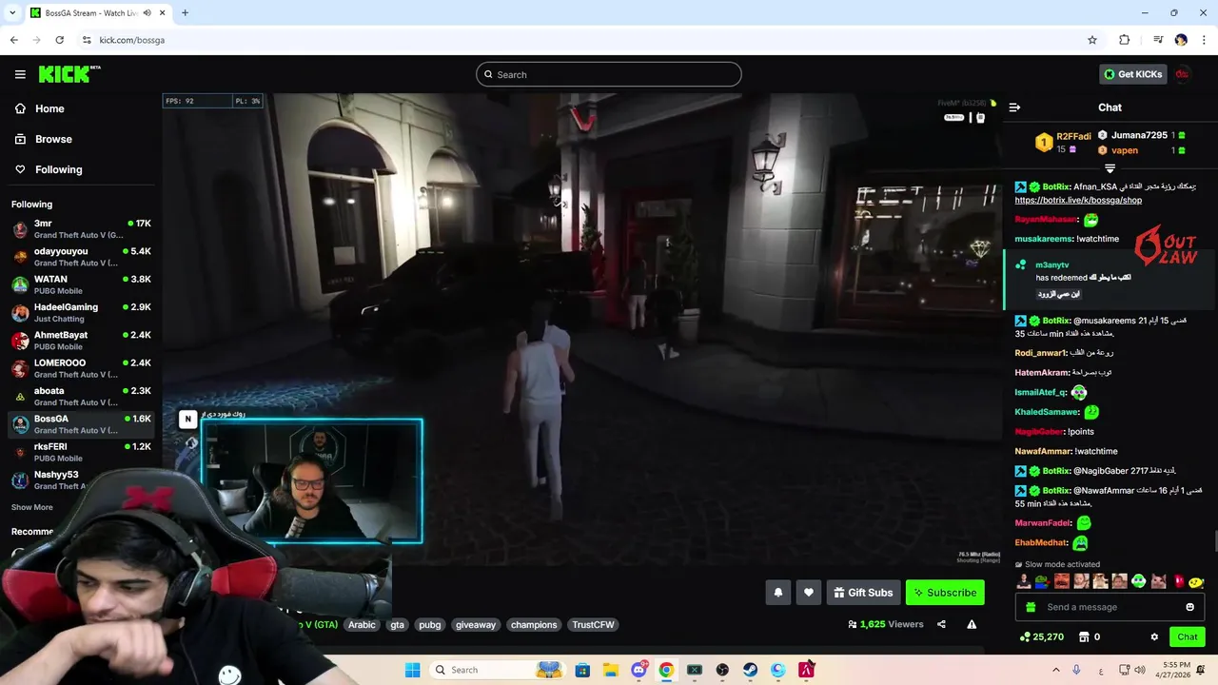Click the Arabic tag under stream
Image resolution: width=1218 pixels, height=685 pixels.
click(362, 624)
